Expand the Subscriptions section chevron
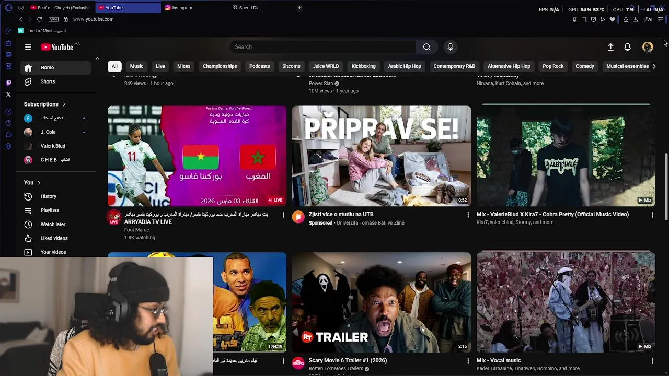This screenshot has width=669, height=376. pyautogui.click(x=64, y=104)
